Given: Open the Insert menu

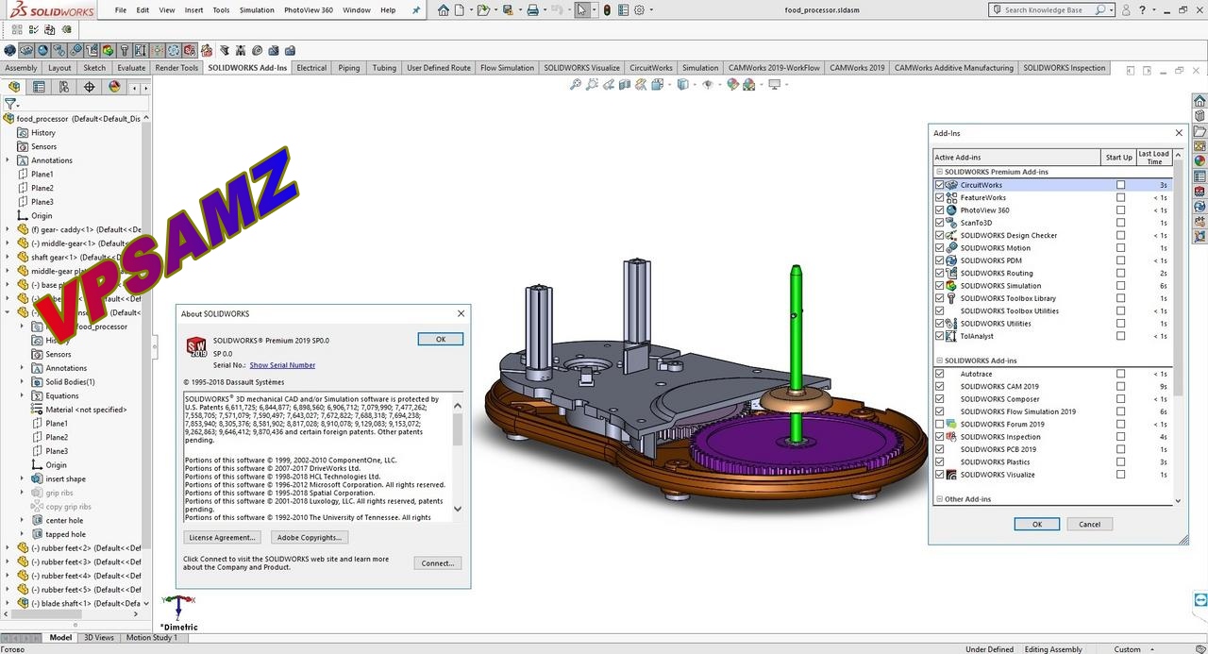Looking at the screenshot, I should tap(193, 10).
